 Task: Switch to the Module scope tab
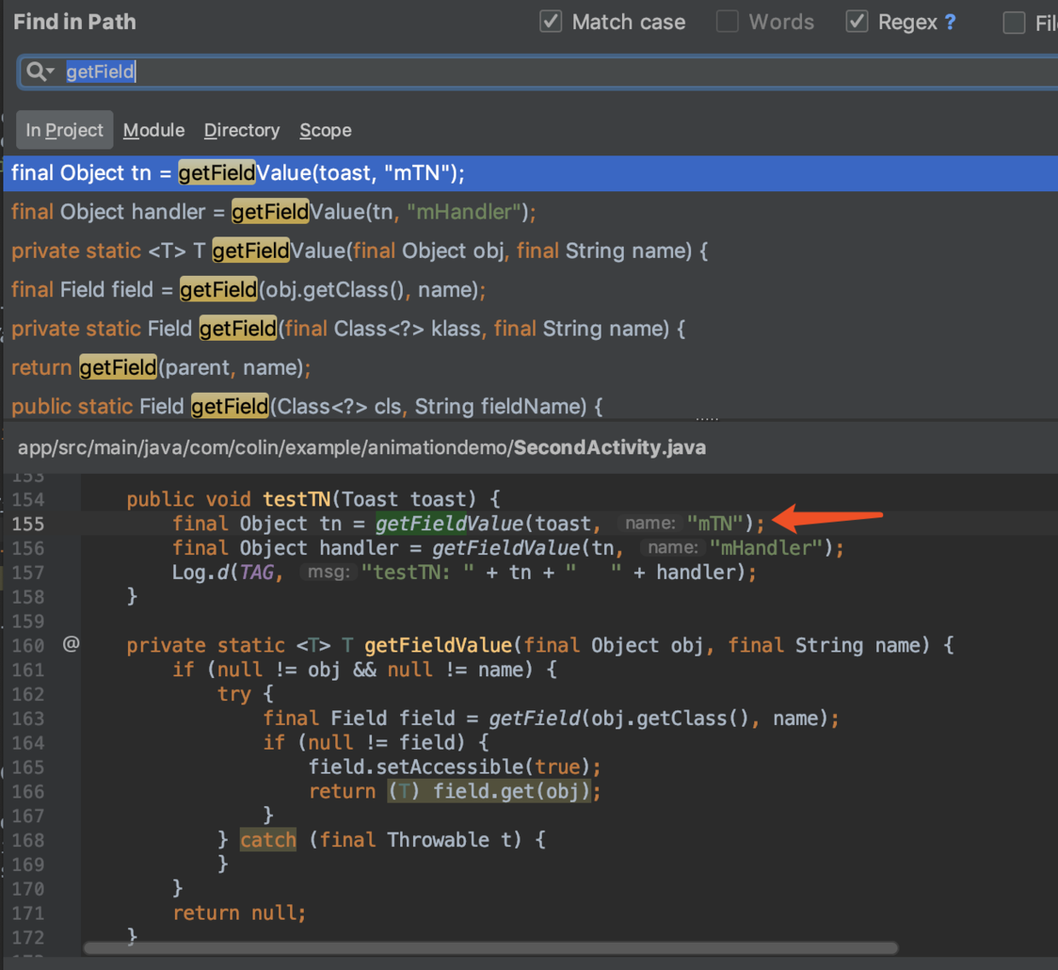pyautogui.click(x=154, y=130)
